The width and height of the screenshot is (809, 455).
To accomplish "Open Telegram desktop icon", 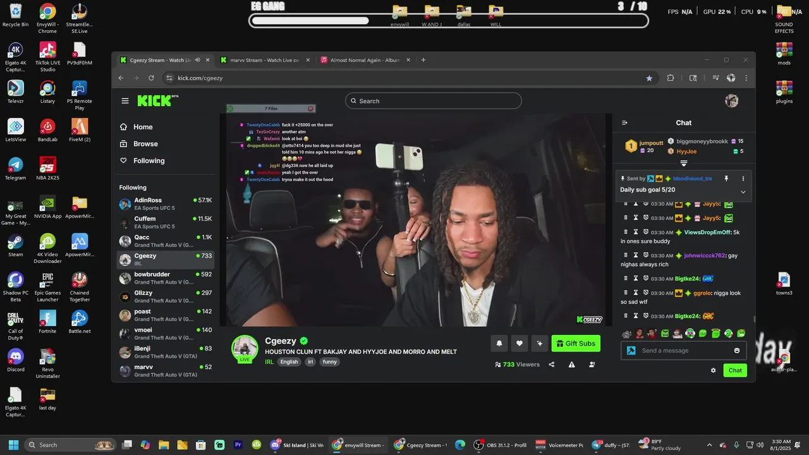I will point(15,169).
